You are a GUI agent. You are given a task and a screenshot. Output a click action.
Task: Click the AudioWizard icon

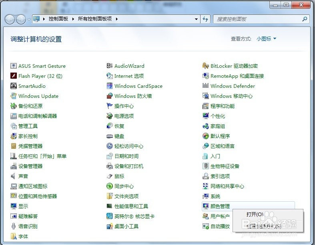(110, 66)
